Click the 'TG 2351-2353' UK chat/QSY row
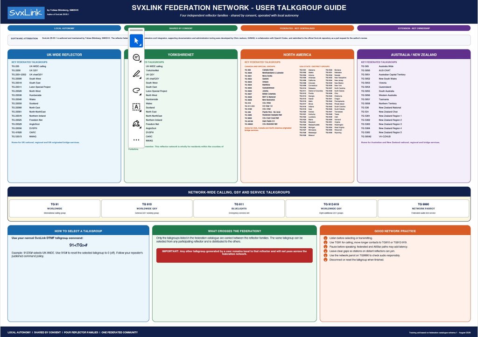 pos(27,74)
